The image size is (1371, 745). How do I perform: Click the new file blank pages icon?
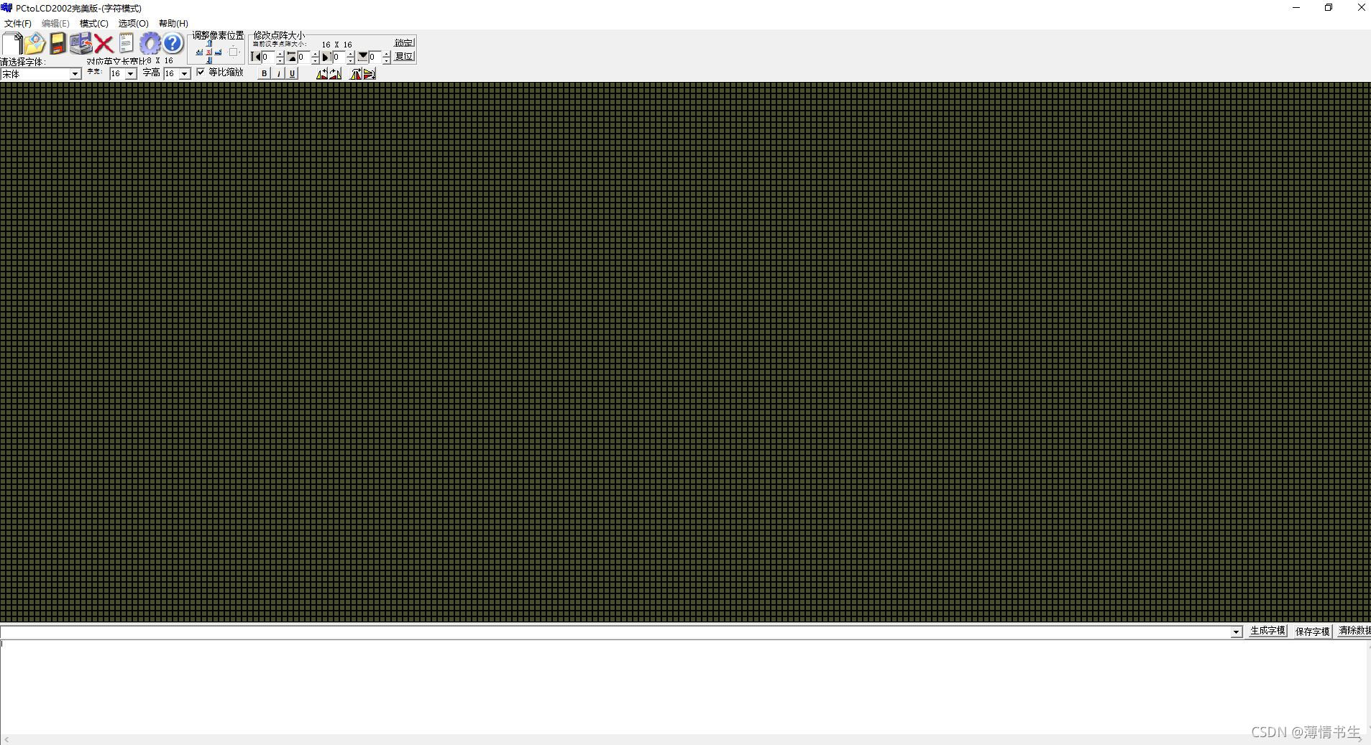[12, 44]
